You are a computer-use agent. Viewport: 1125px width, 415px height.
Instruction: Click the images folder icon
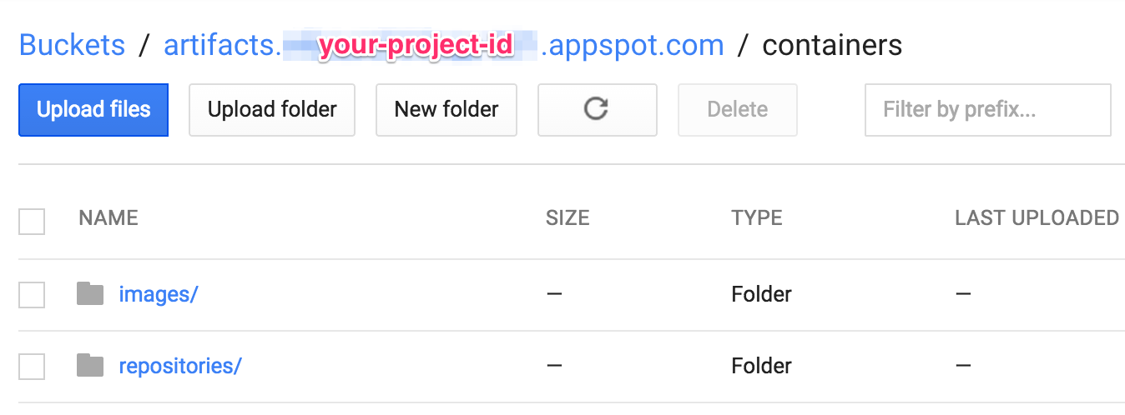(x=90, y=293)
